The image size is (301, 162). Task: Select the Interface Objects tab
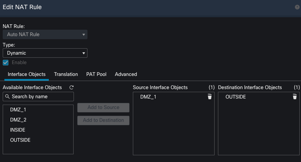(26, 74)
